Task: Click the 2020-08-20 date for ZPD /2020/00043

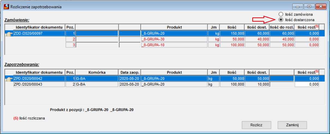Action: click(x=130, y=84)
